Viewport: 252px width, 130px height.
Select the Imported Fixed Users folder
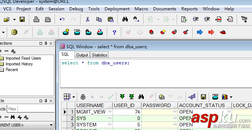pyautogui.click(x=23, y=58)
